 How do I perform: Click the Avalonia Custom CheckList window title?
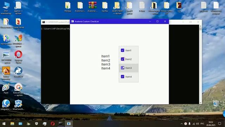pyautogui.click(x=87, y=22)
